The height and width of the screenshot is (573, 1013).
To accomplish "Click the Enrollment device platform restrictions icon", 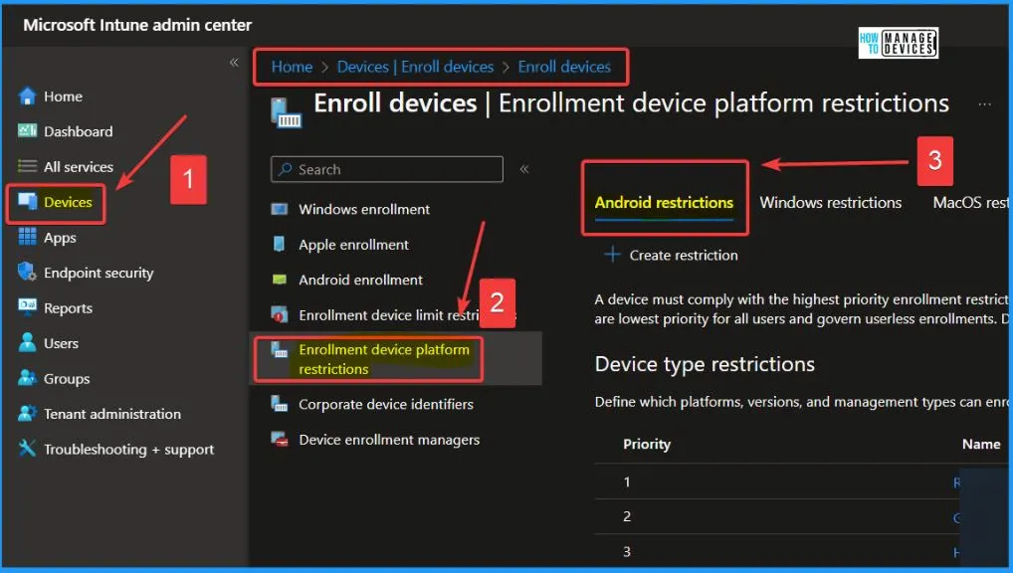I will (279, 350).
